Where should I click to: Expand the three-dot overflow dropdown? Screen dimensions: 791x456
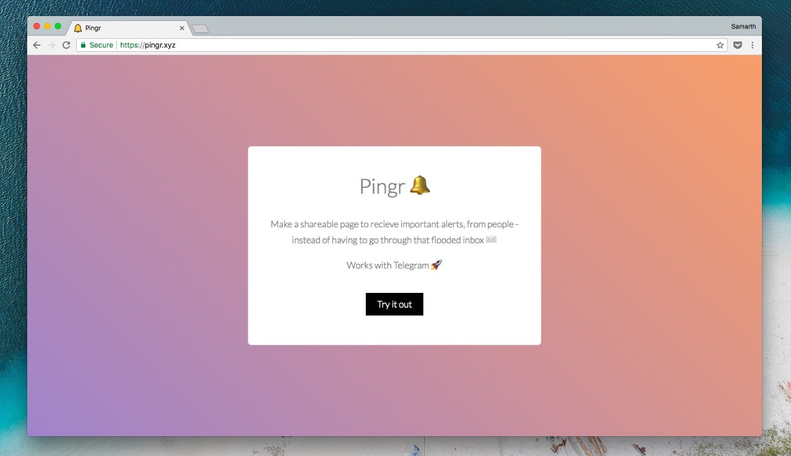(x=753, y=44)
